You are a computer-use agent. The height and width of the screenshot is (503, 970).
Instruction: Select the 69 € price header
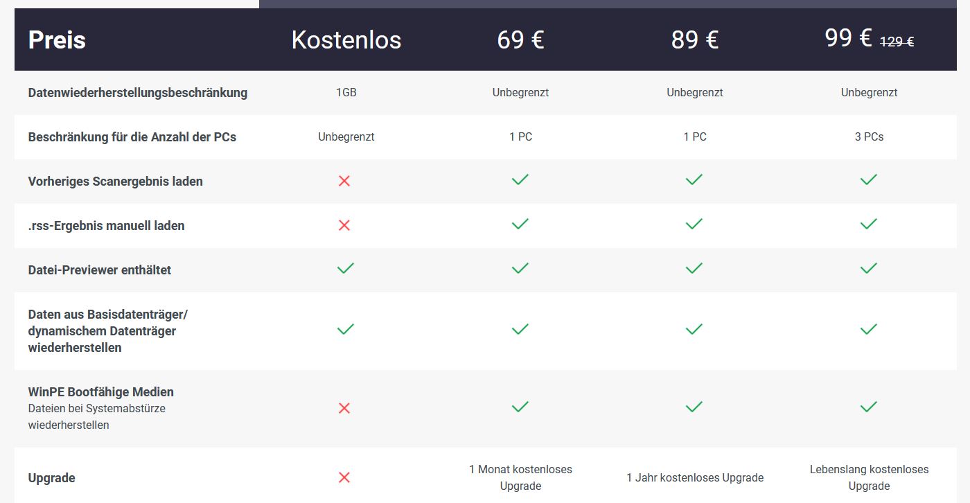tap(520, 39)
